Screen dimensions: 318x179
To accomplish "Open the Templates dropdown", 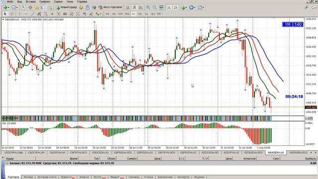I will point(201,7).
